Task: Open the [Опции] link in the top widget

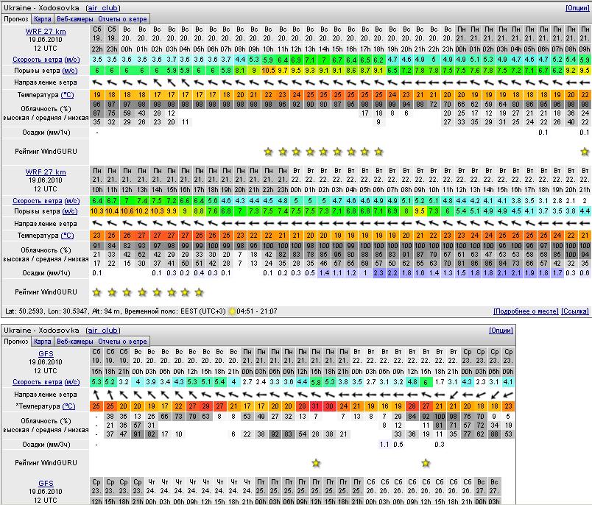Action: (577, 7)
